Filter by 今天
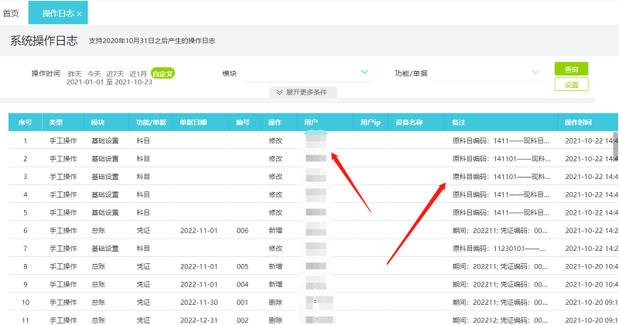 click(94, 73)
